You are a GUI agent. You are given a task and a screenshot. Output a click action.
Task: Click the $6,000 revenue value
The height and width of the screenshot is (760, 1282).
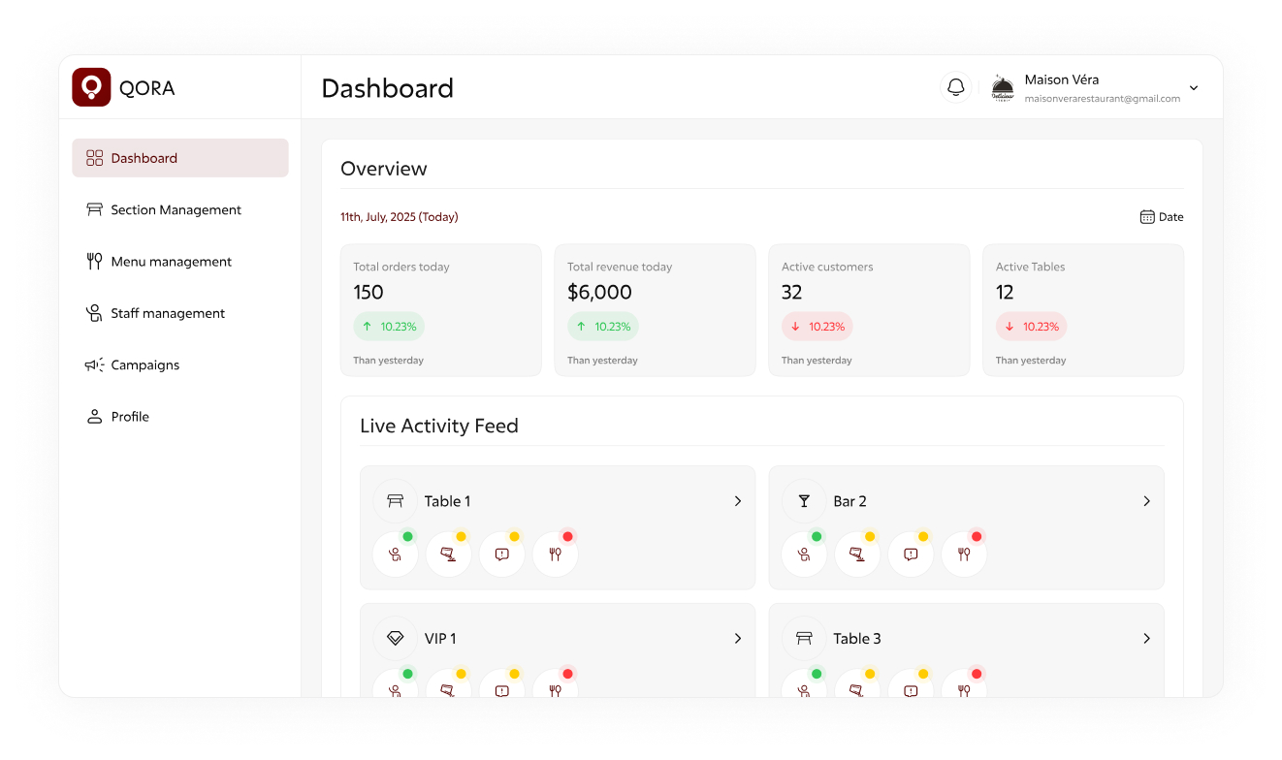(599, 293)
